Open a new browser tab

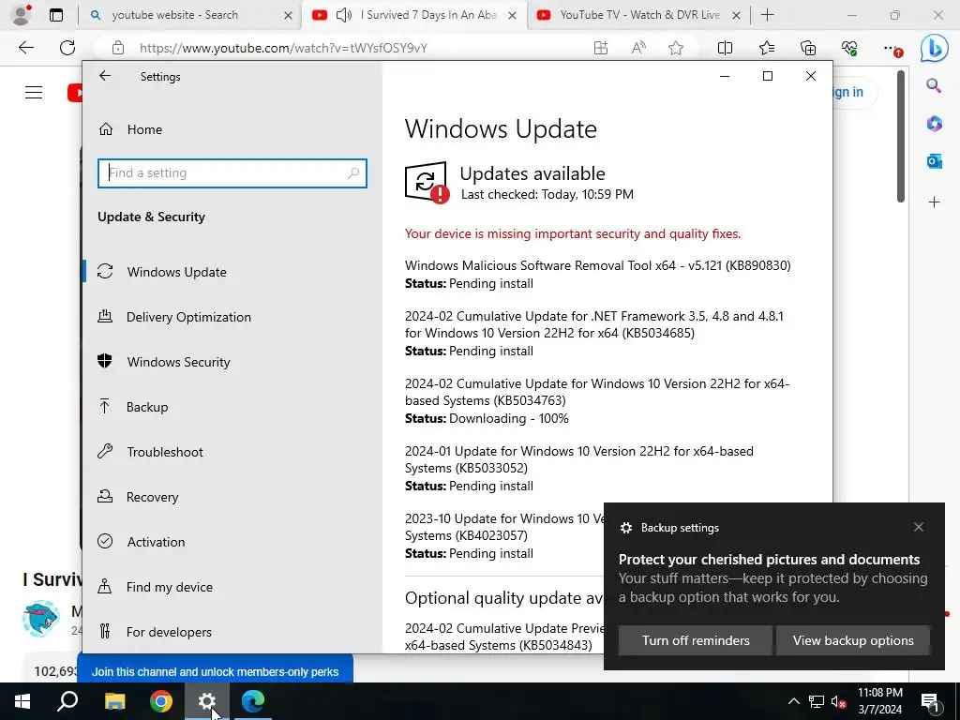(x=767, y=15)
